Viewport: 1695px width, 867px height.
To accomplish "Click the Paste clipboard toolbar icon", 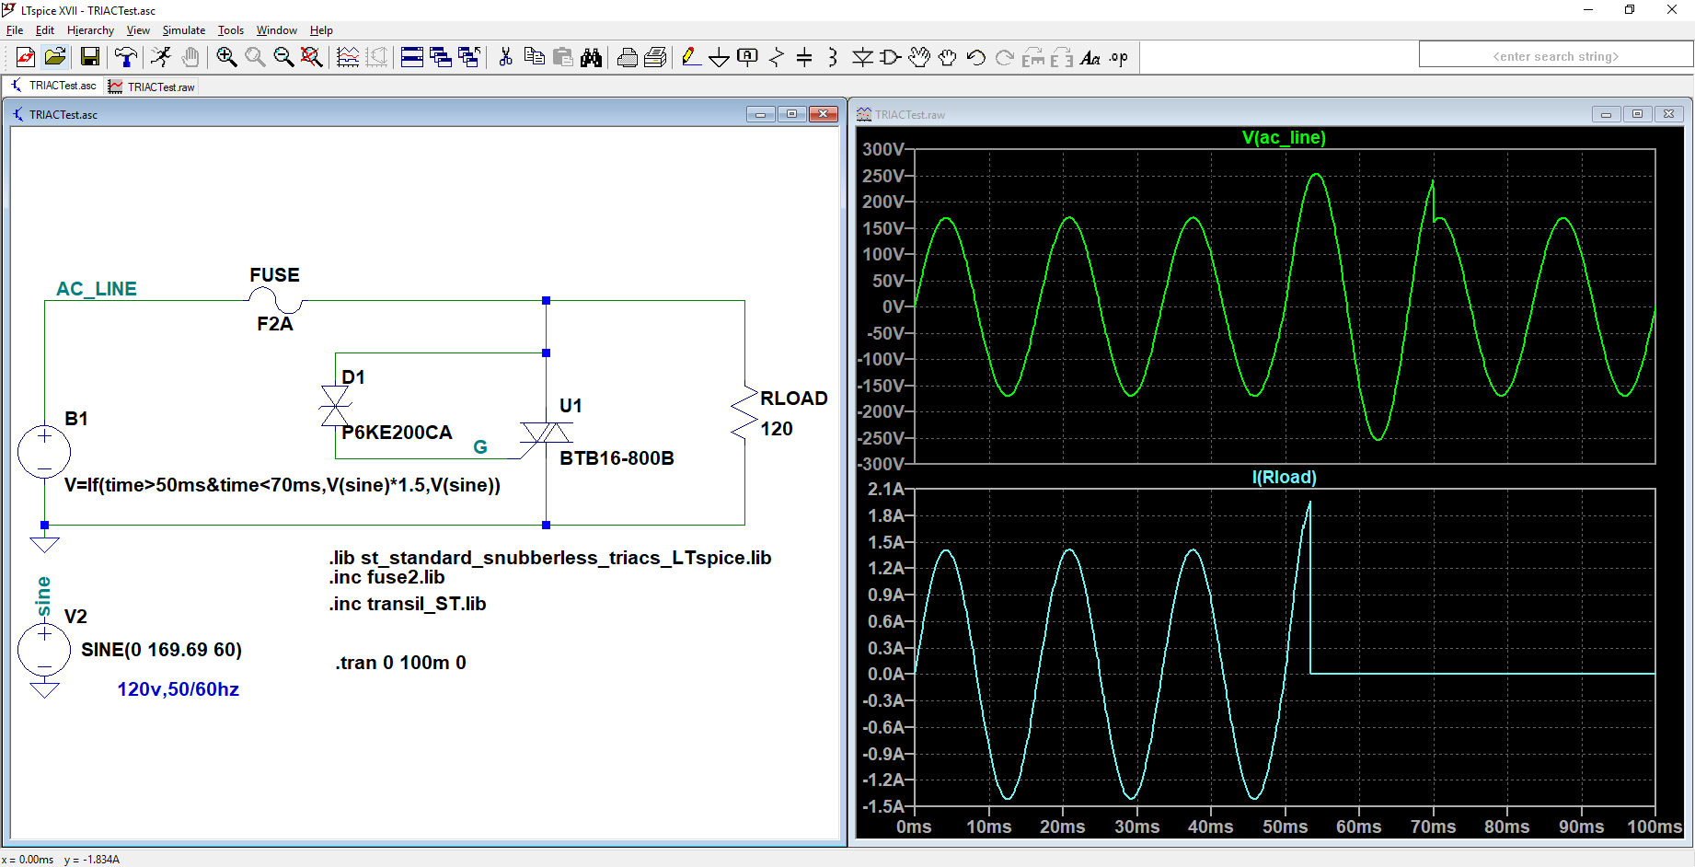I will (562, 57).
